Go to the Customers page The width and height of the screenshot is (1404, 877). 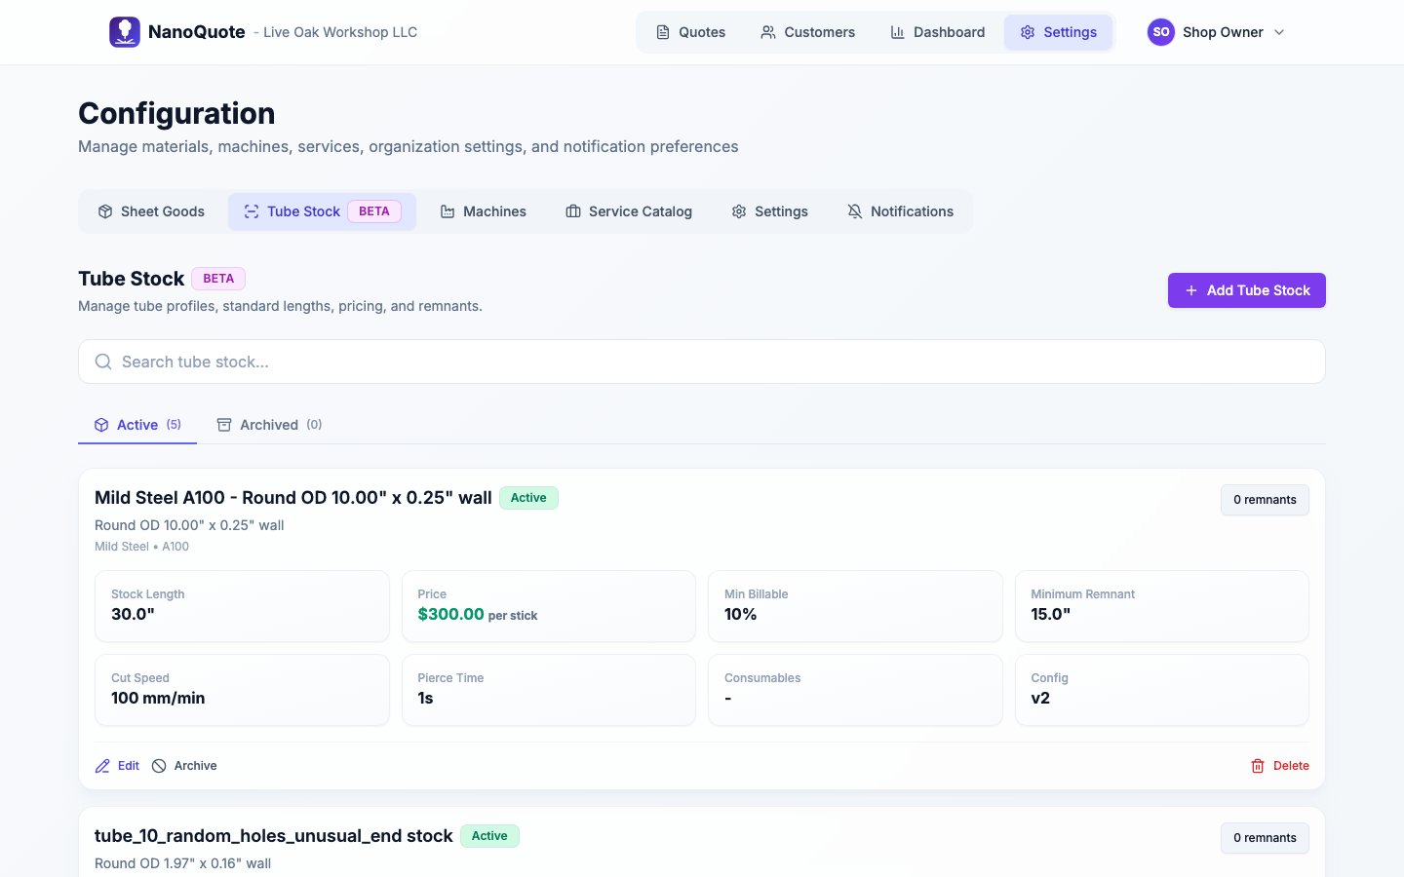click(x=807, y=32)
